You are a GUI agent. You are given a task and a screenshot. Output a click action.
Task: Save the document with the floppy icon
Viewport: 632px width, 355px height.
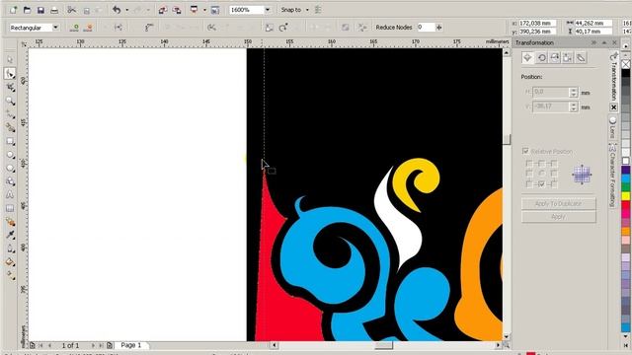pyautogui.click(x=40, y=10)
